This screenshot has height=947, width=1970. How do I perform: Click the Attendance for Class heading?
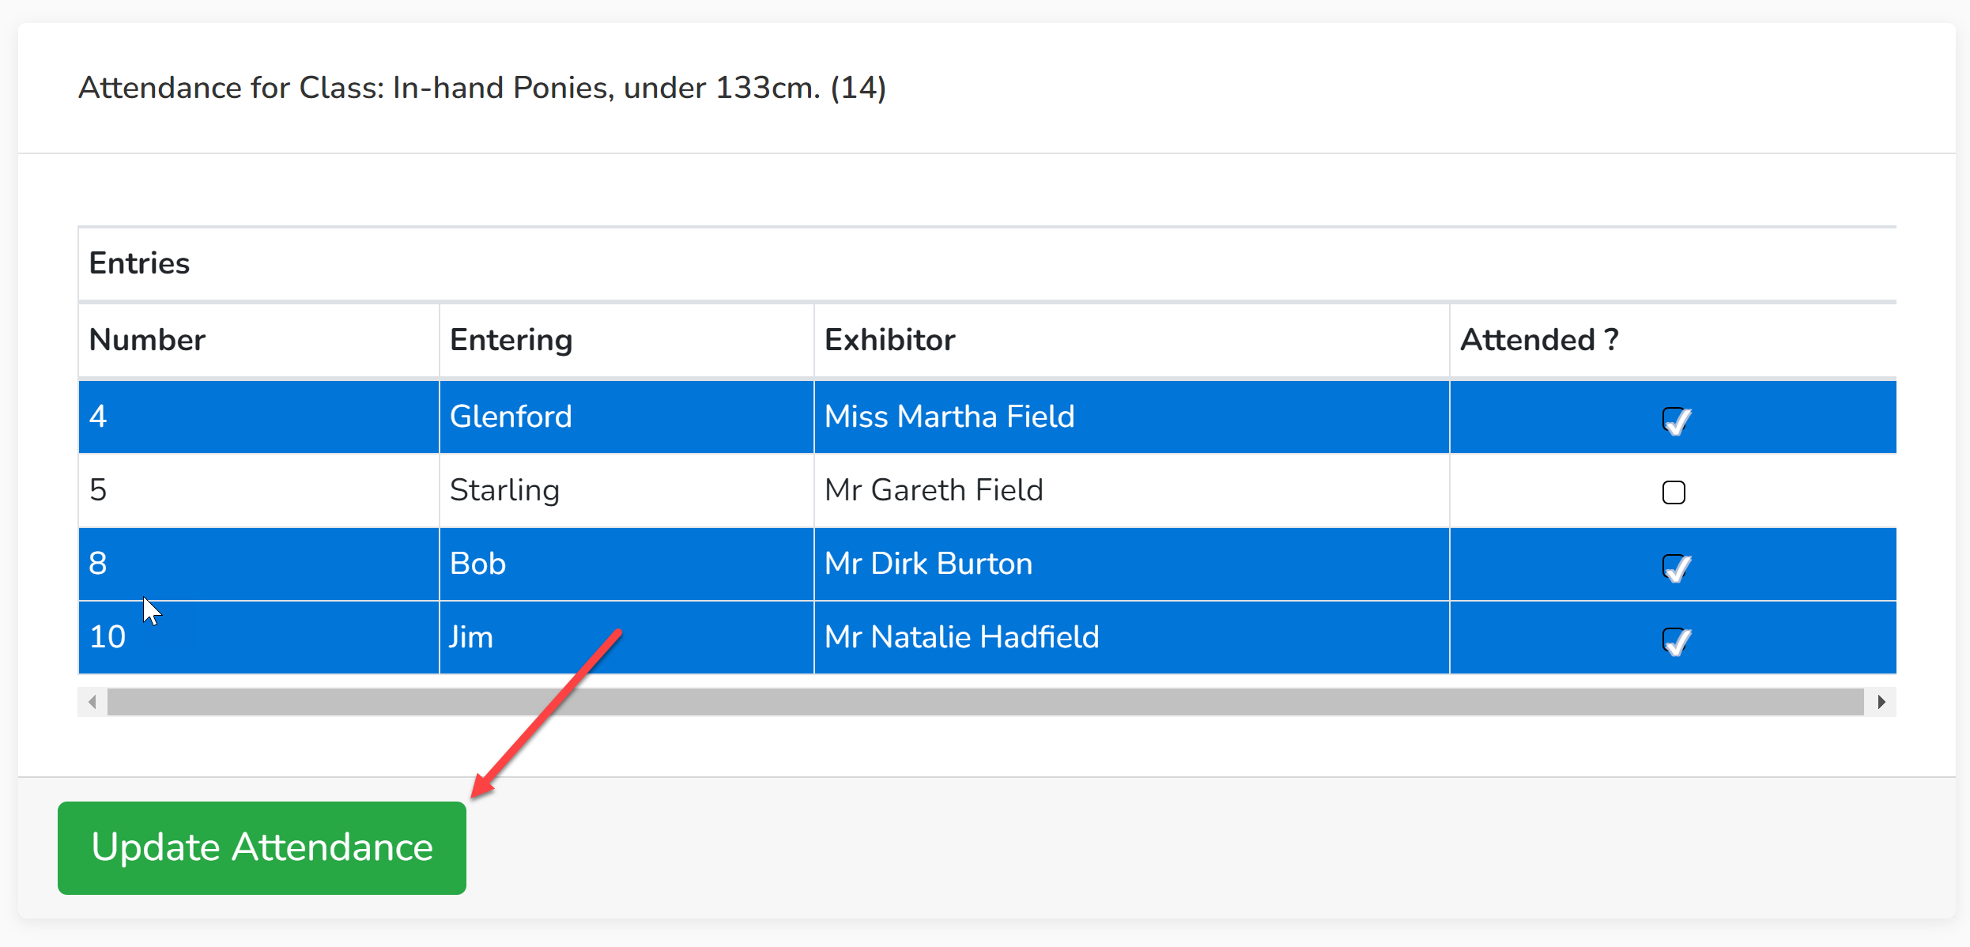[482, 88]
